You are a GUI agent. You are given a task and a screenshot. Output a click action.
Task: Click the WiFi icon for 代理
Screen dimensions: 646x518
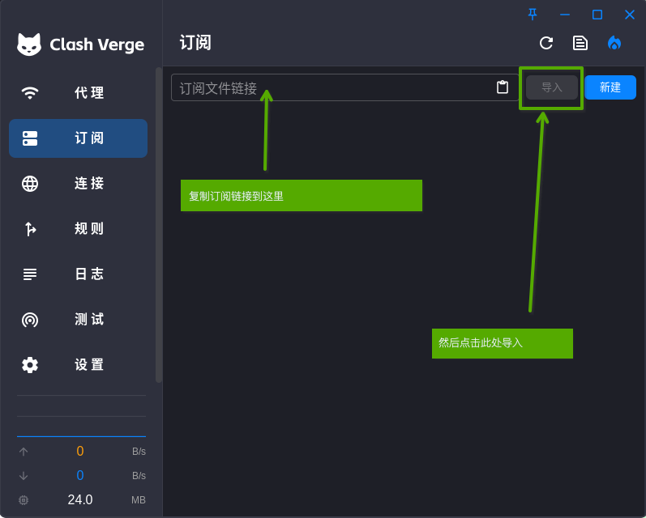30,93
